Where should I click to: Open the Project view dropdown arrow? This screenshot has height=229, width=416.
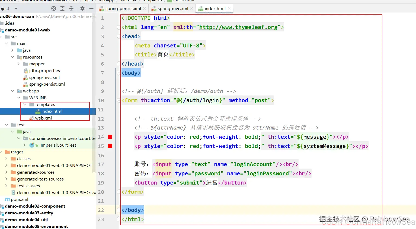[16, 9]
